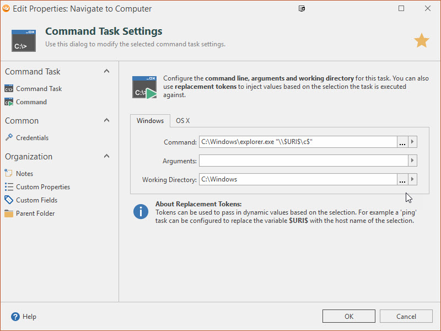Open the Arguments field token arrow menu

pyautogui.click(x=412, y=161)
